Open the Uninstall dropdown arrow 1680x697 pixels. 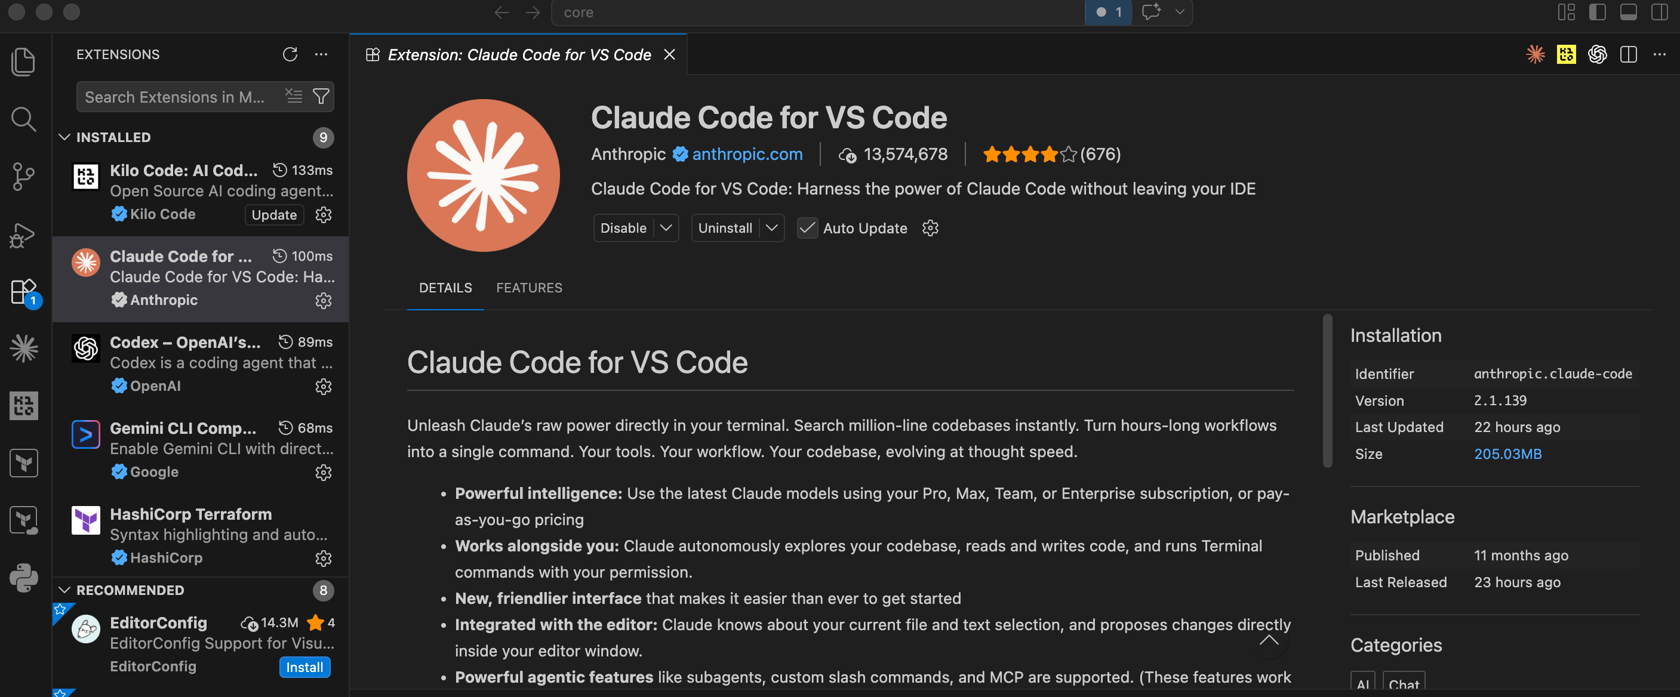[x=771, y=228]
